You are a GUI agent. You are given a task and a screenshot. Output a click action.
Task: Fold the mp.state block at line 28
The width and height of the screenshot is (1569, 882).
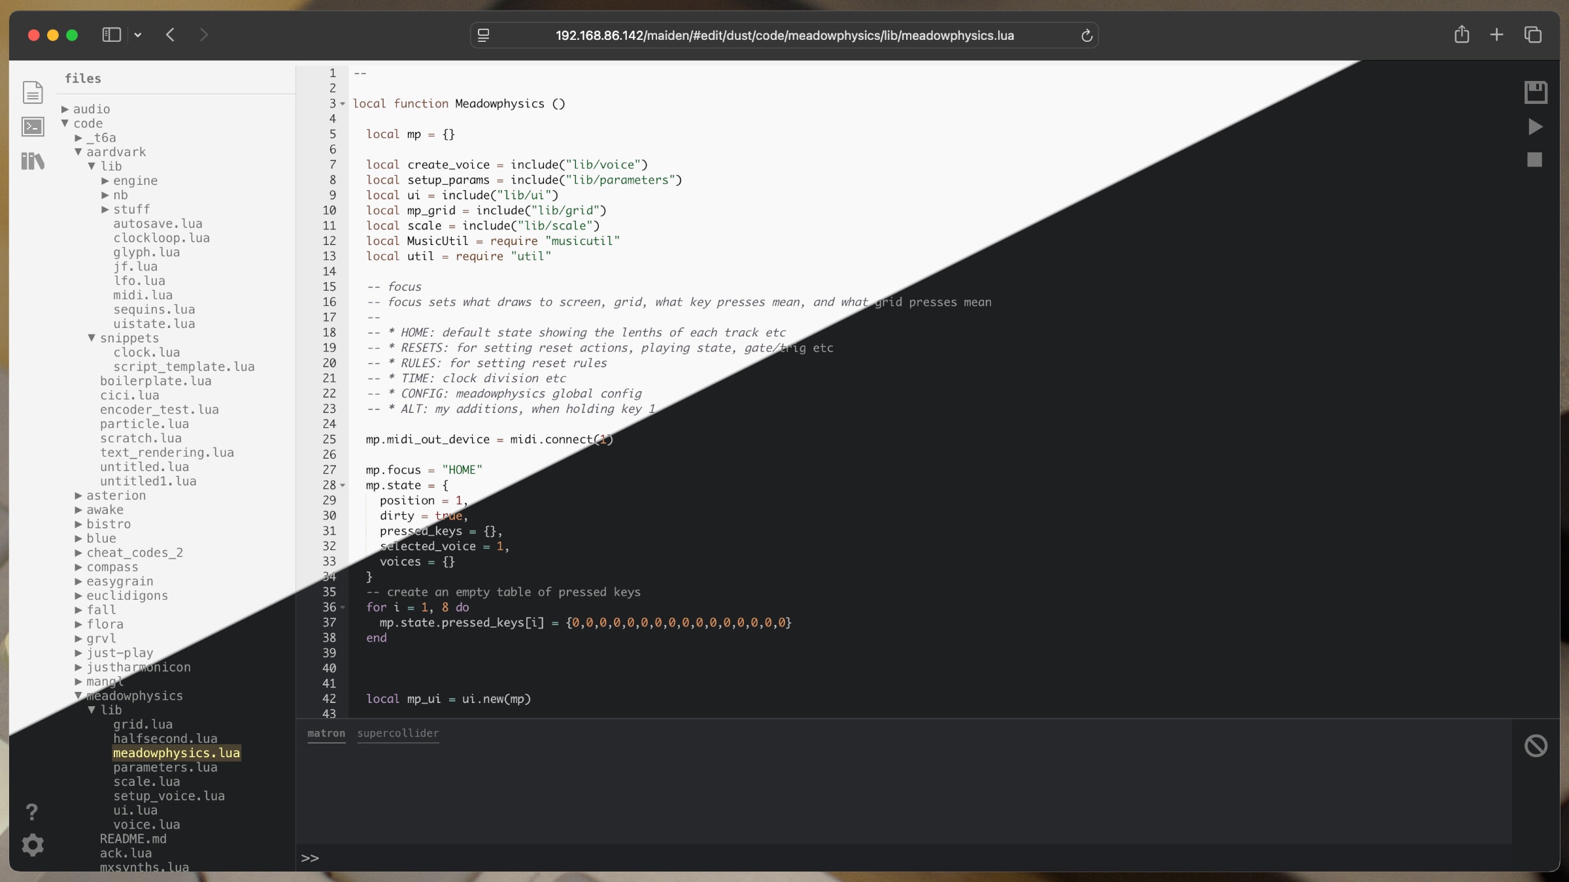[343, 485]
